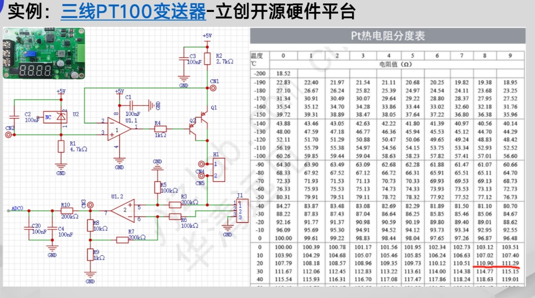Screen dimensions: 535x298
Task: Click the 立创开源硬件平台 title text
Action: 285,12
